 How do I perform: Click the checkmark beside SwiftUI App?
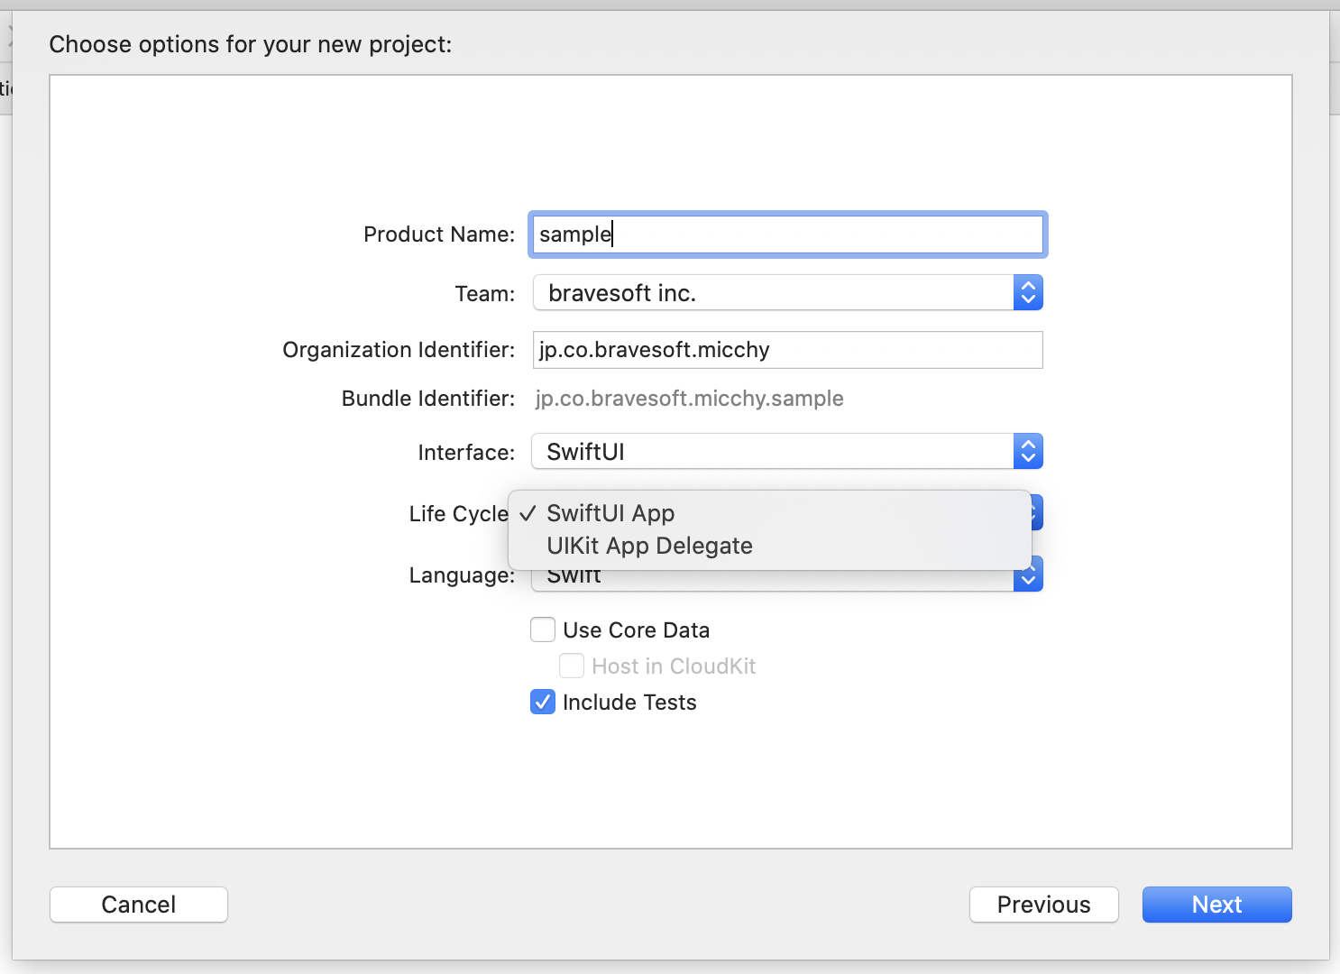[527, 513]
